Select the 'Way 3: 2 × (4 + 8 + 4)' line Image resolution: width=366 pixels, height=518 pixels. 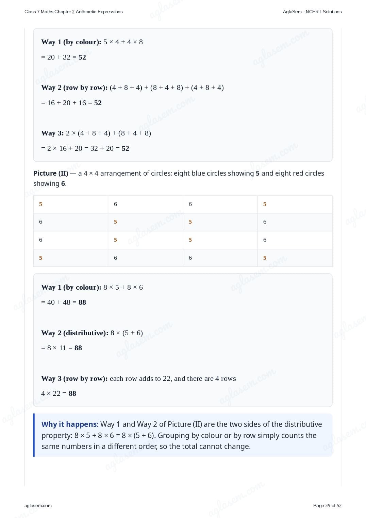[96, 133]
